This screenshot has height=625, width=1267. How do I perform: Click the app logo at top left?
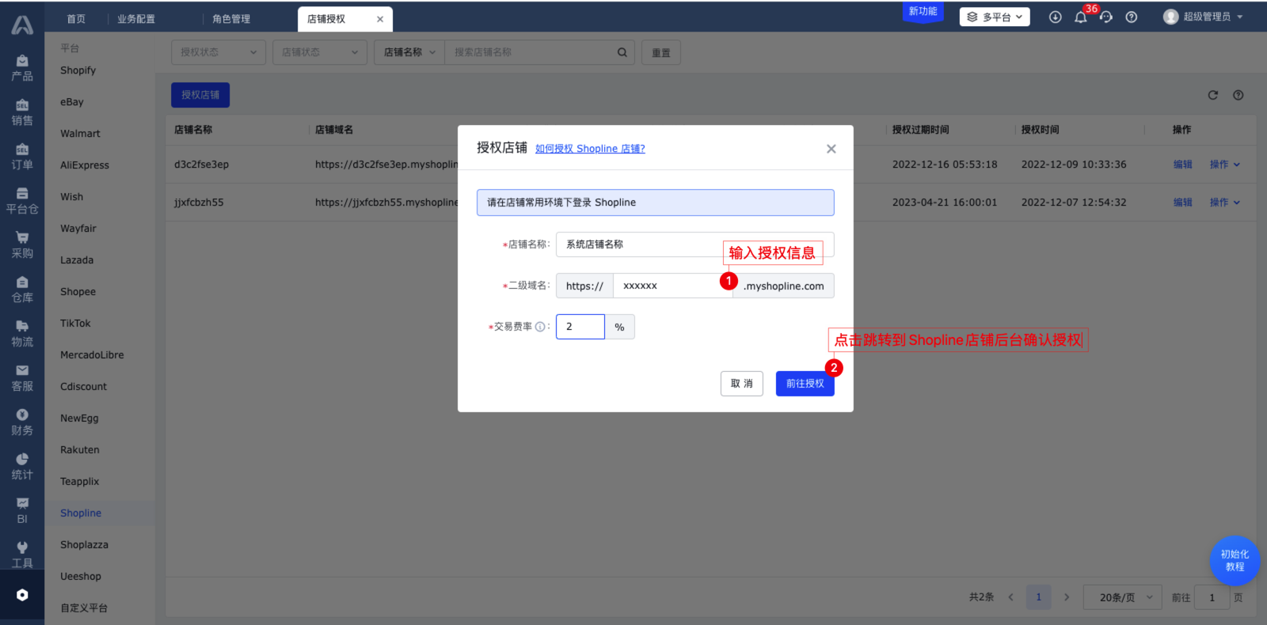pos(22,25)
